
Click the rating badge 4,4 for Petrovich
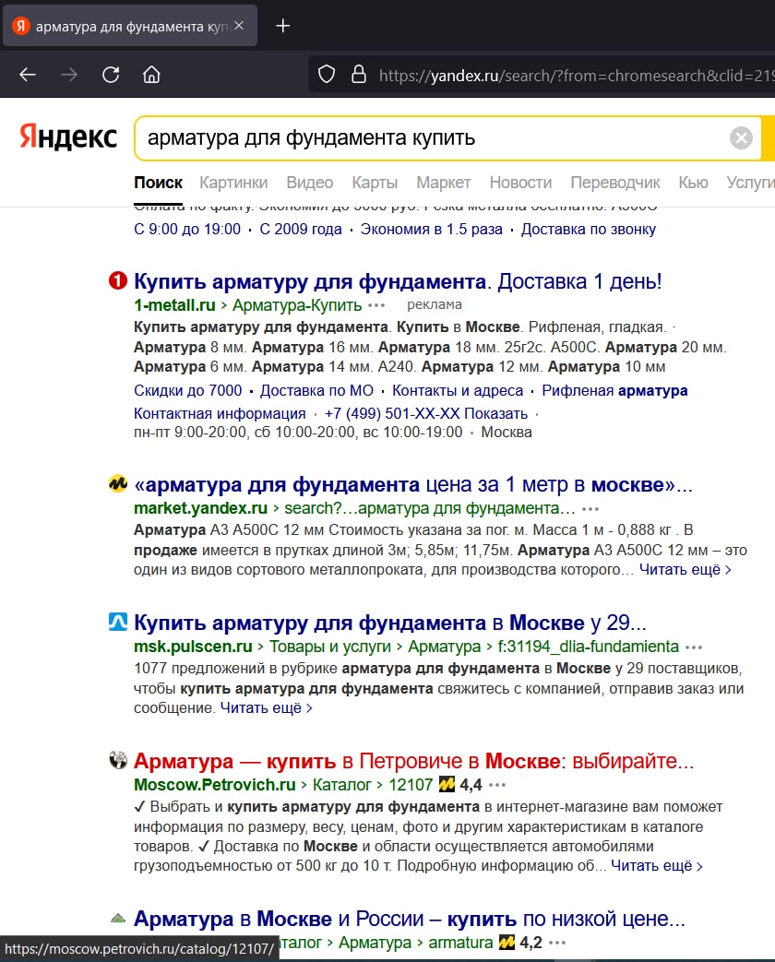click(460, 785)
